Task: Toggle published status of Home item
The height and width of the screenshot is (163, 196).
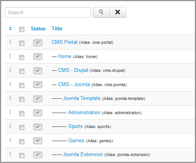Action: tap(38, 57)
